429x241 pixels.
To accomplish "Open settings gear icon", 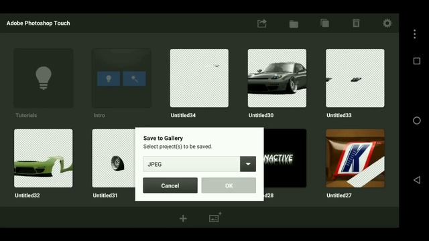I will (387, 23).
